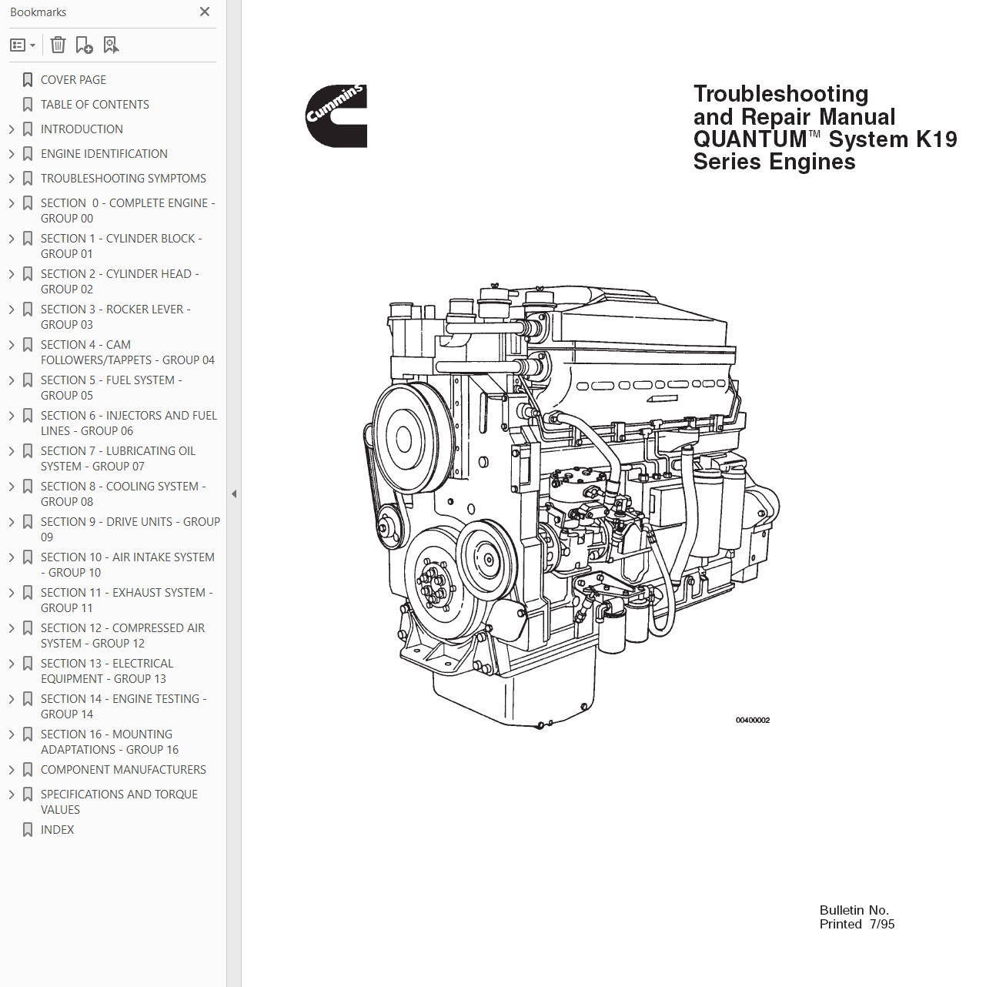The image size is (1006, 987).
Task: Click the SECTION 8 bookmark ribbon icon
Action: (x=28, y=487)
